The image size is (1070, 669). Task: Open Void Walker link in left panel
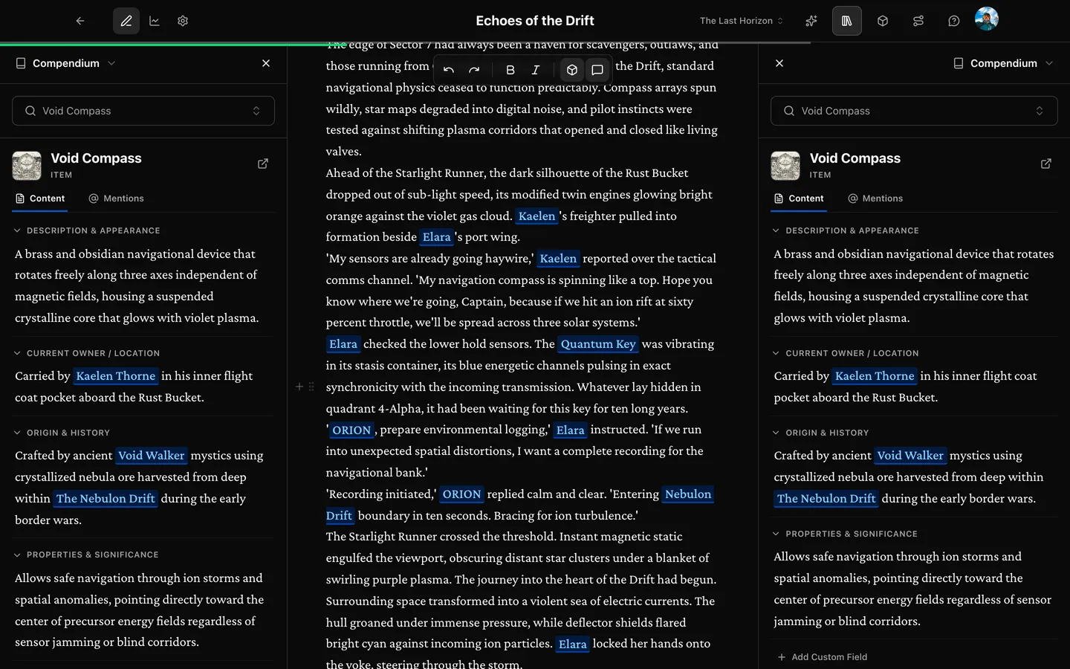tap(152, 456)
